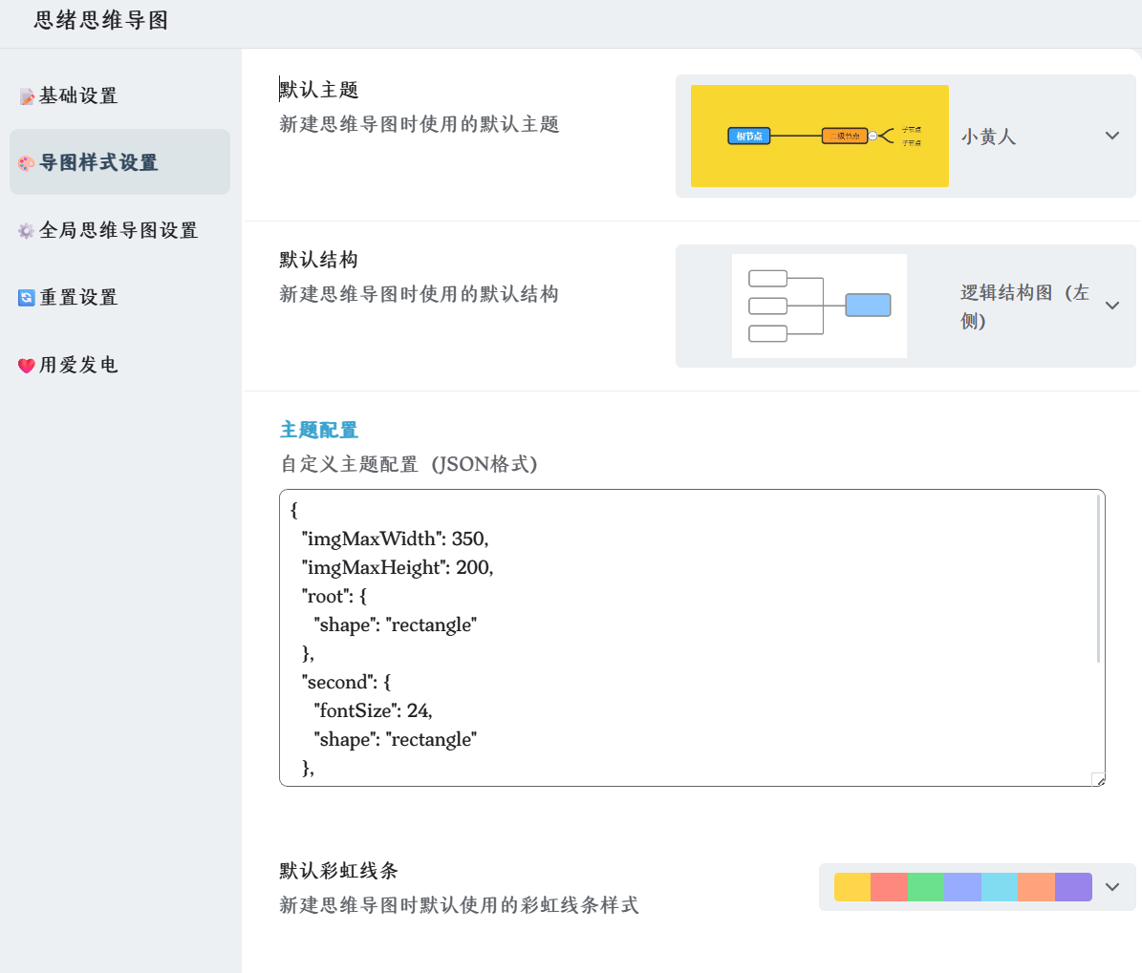The image size is (1142, 973).
Task: Expand the 小黄人 default theme dropdown
Action: pos(1111,136)
